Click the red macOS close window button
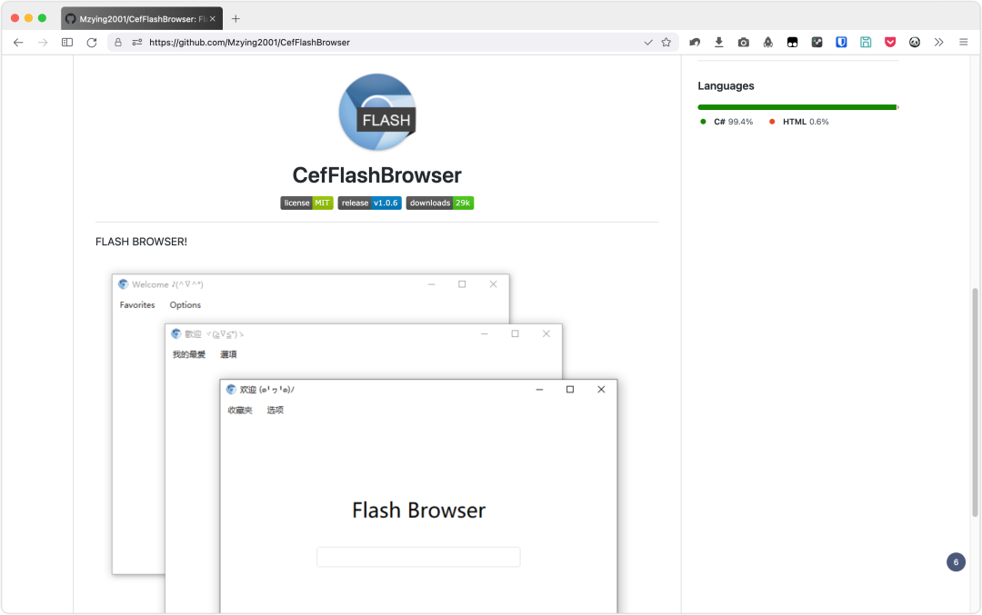 [x=15, y=18]
